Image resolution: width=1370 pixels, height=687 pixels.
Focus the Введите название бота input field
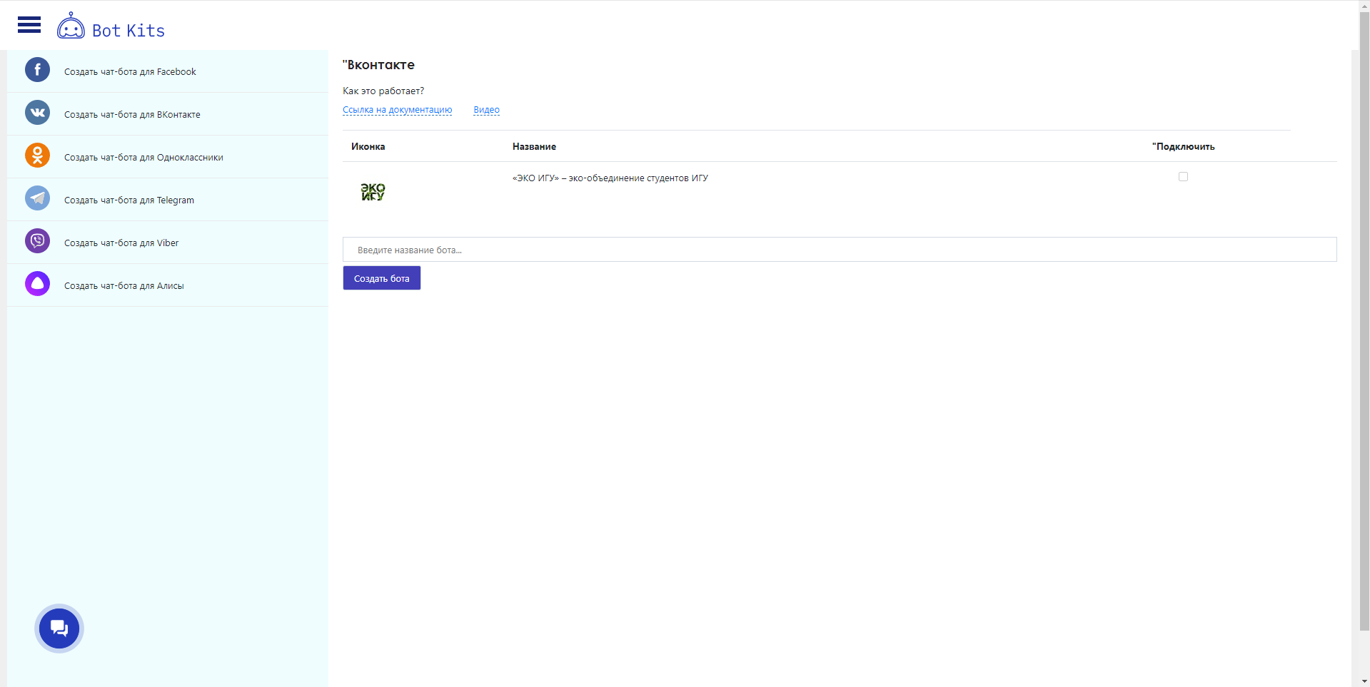840,250
